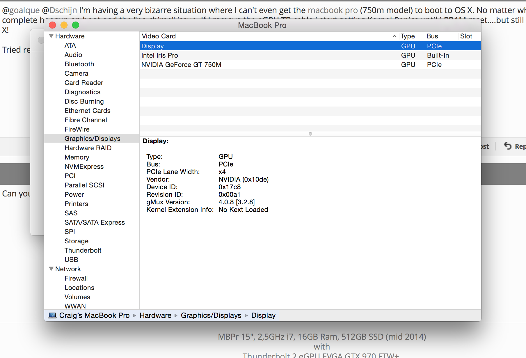Open the Bluetooth hardware entry
Viewport: 526px width, 358px height.
79,64
